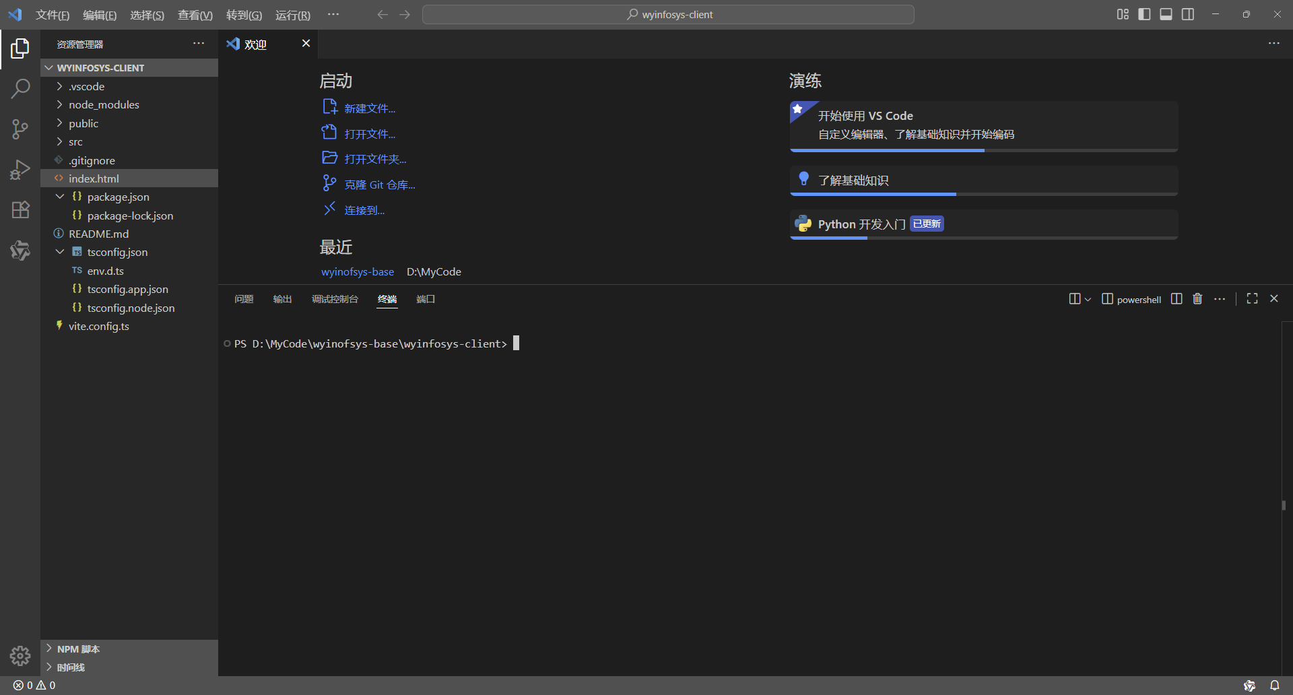Viewport: 1293px width, 695px height.
Task: Switch to the Problems panel tab
Action: click(244, 299)
